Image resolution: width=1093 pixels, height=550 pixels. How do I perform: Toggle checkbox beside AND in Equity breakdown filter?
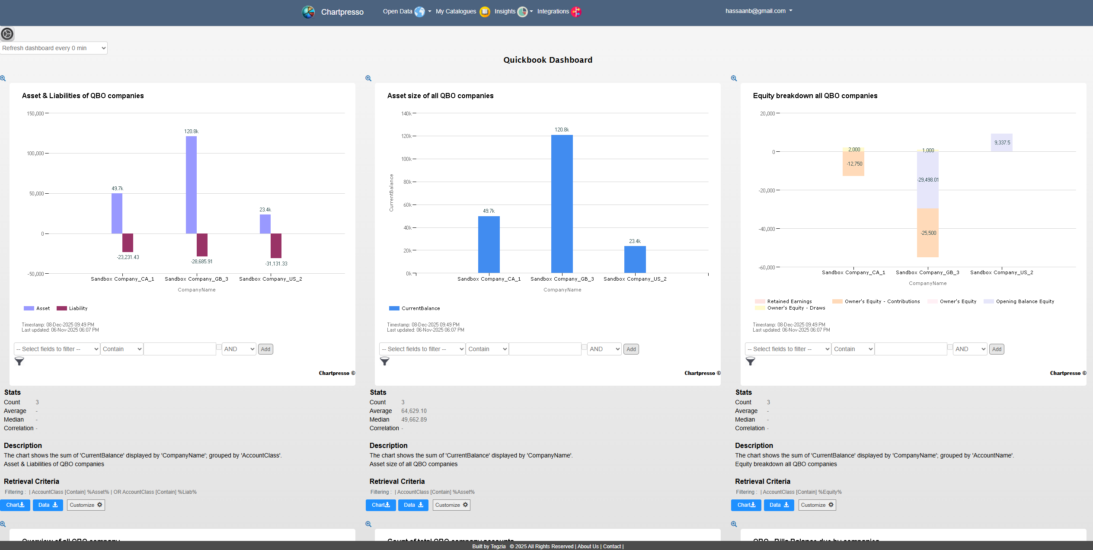point(950,347)
